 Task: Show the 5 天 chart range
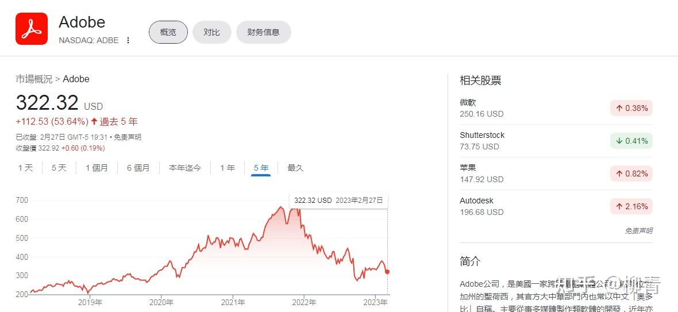59,168
